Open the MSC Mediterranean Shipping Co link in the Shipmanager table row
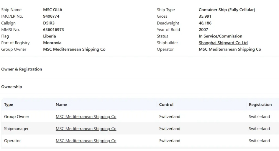Screen dimensions: 279x151 [x=86, y=129]
